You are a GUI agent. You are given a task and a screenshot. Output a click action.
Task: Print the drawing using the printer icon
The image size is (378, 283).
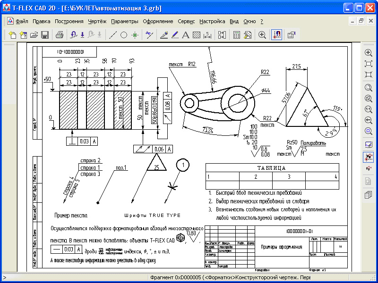tap(60, 35)
